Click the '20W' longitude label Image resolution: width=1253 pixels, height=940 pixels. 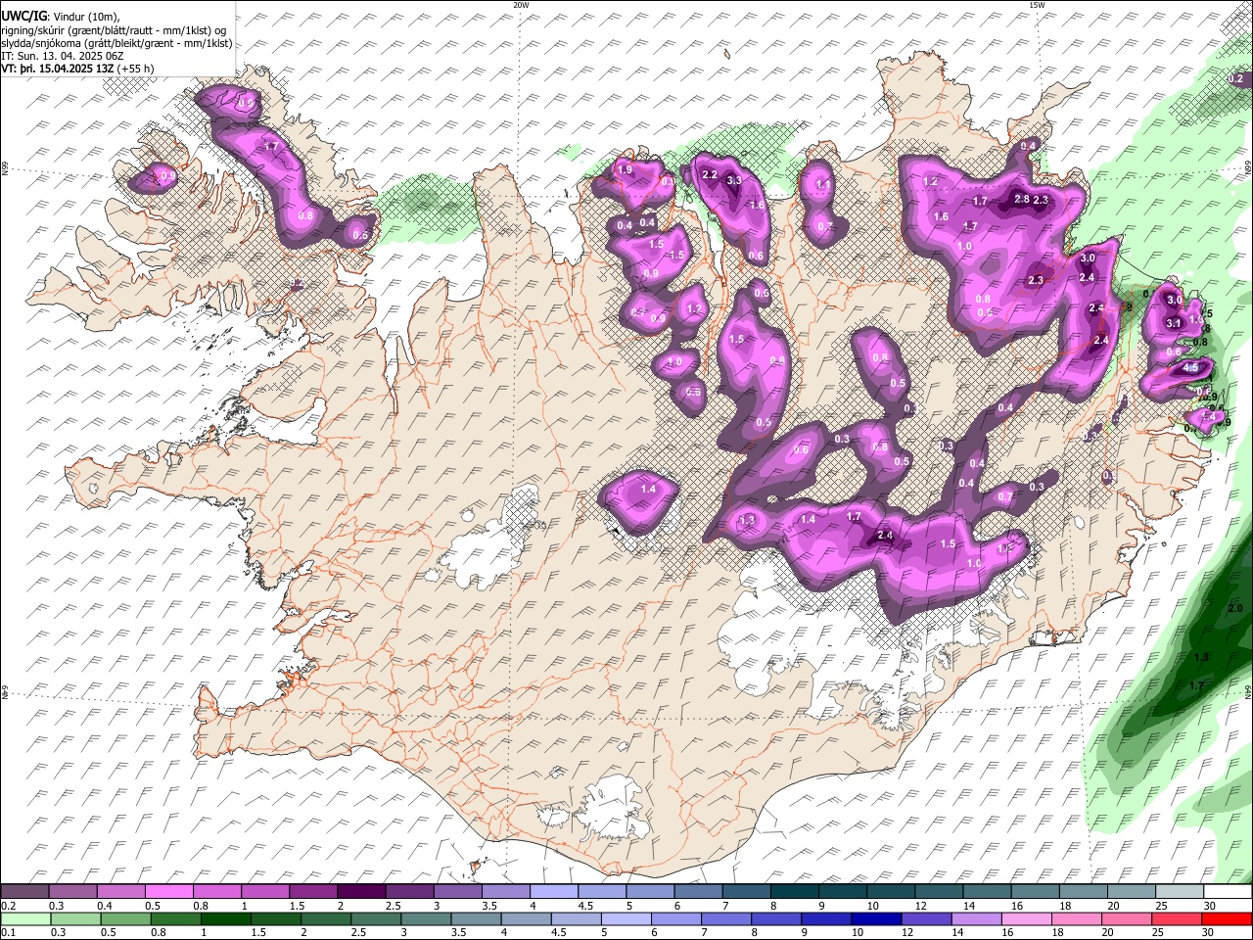521,5
